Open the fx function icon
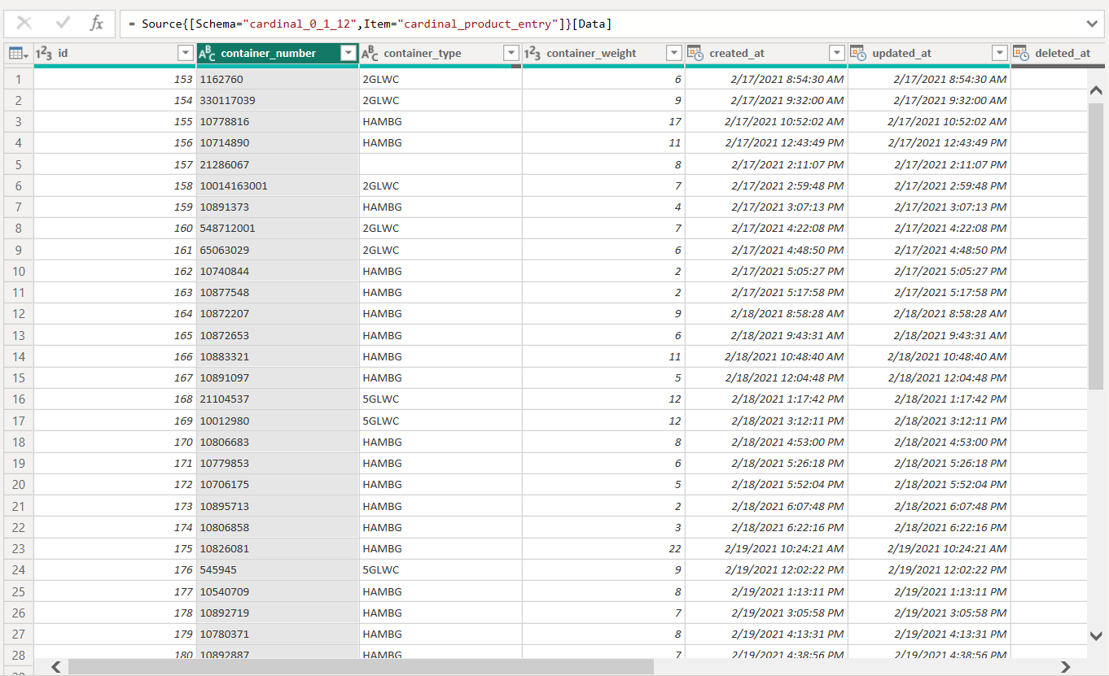Viewport: 1109px width, 676px height. 97,24
